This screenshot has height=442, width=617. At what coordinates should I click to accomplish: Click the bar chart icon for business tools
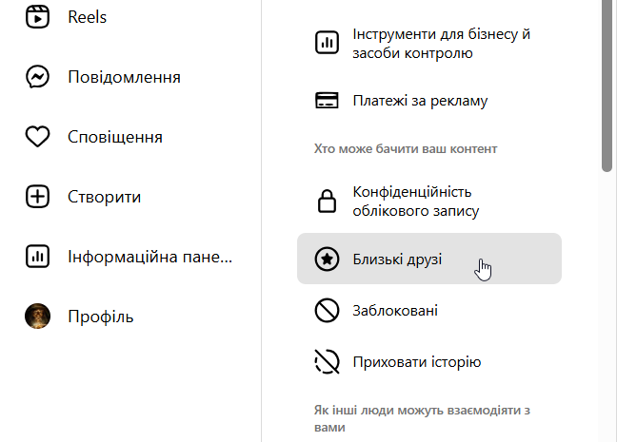[x=327, y=44]
